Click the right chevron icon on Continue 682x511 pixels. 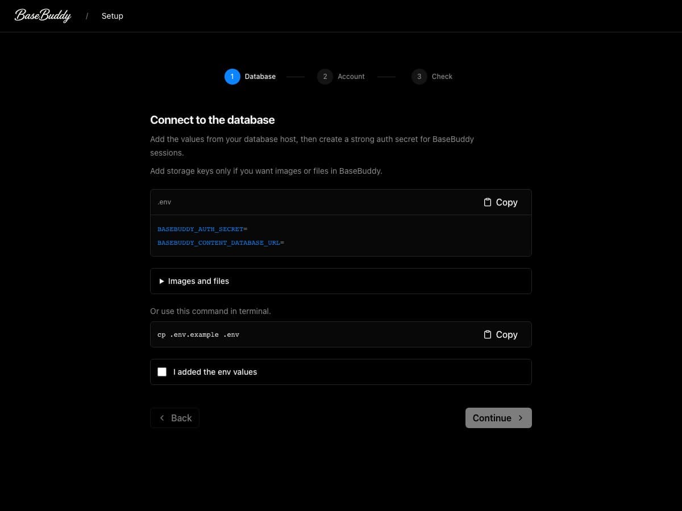521,418
